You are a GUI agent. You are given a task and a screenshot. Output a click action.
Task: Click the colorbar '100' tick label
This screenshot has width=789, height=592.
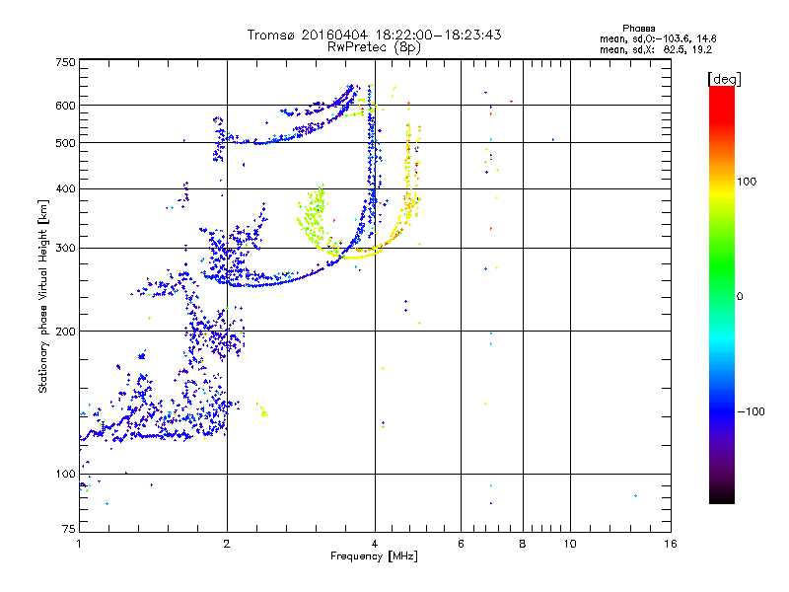(x=747, y=182)
